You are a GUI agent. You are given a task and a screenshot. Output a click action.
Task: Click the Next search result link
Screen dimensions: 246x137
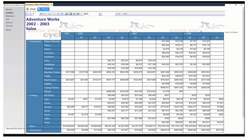click(125, 14)
